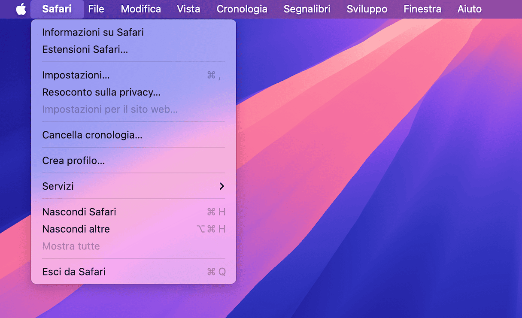Open the Vista menu

coord(188,9)
